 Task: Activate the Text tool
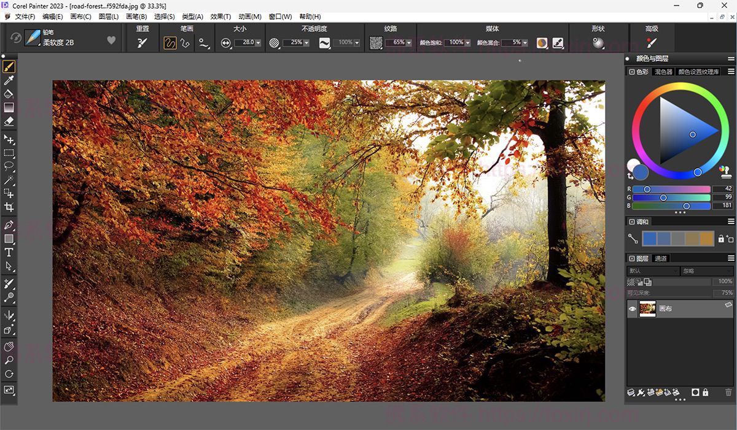[9, 252]
